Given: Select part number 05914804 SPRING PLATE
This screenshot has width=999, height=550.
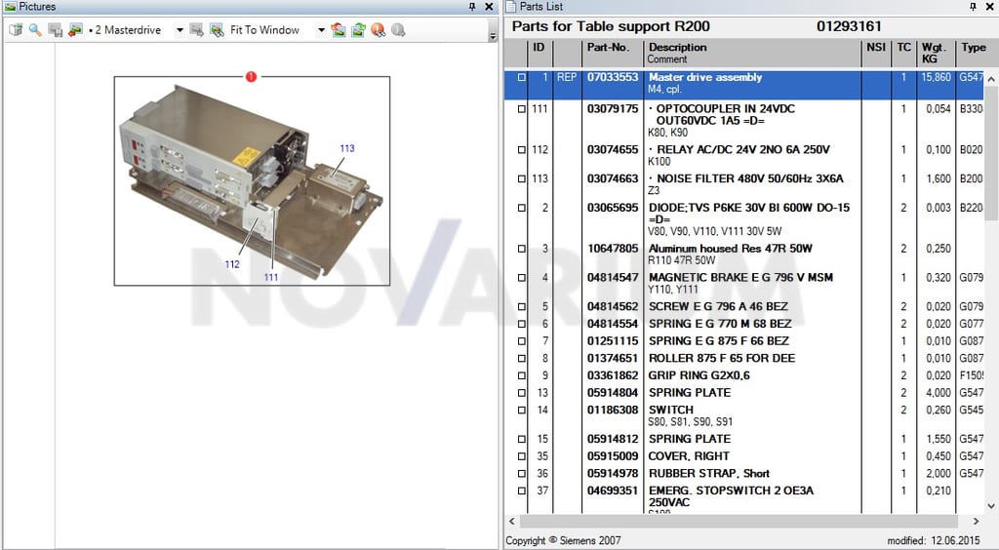Looking at the screenshot, I should point(613,393).
